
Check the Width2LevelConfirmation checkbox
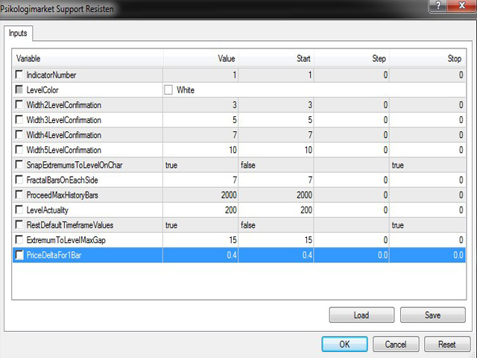tap(19, 104)
